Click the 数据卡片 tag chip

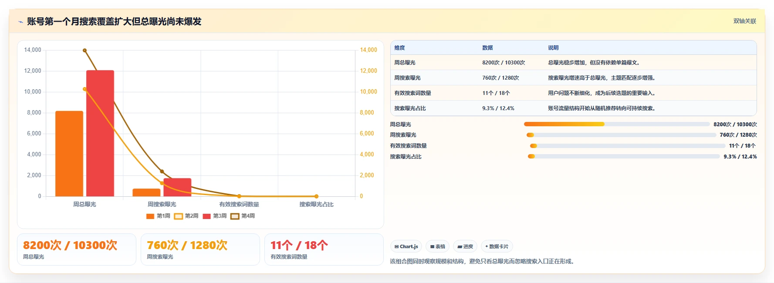coord(497,246)
